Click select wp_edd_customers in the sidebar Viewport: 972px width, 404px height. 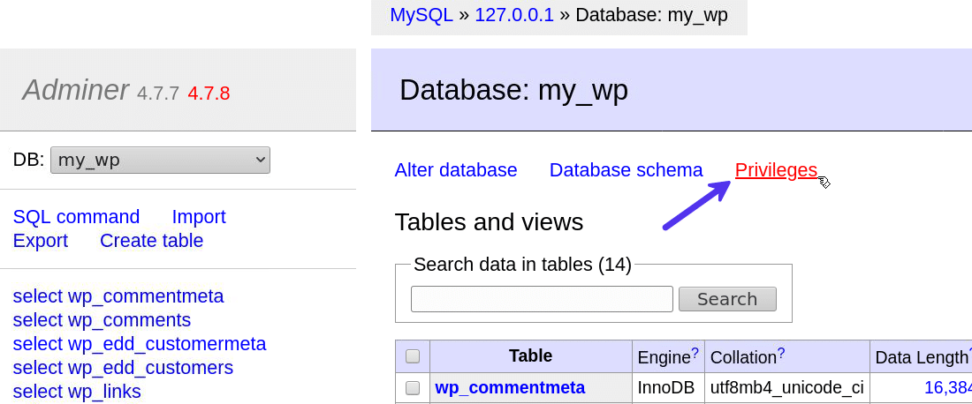[x=123, y=368]
